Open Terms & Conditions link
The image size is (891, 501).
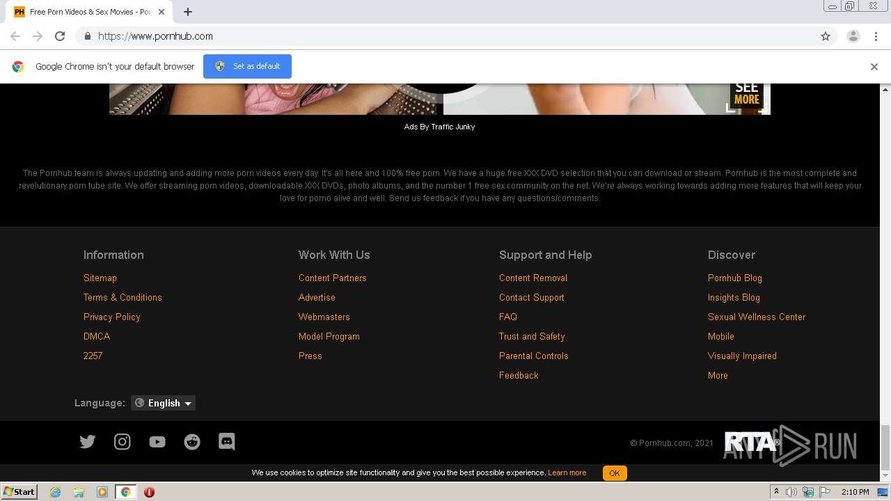click(123, 297)
